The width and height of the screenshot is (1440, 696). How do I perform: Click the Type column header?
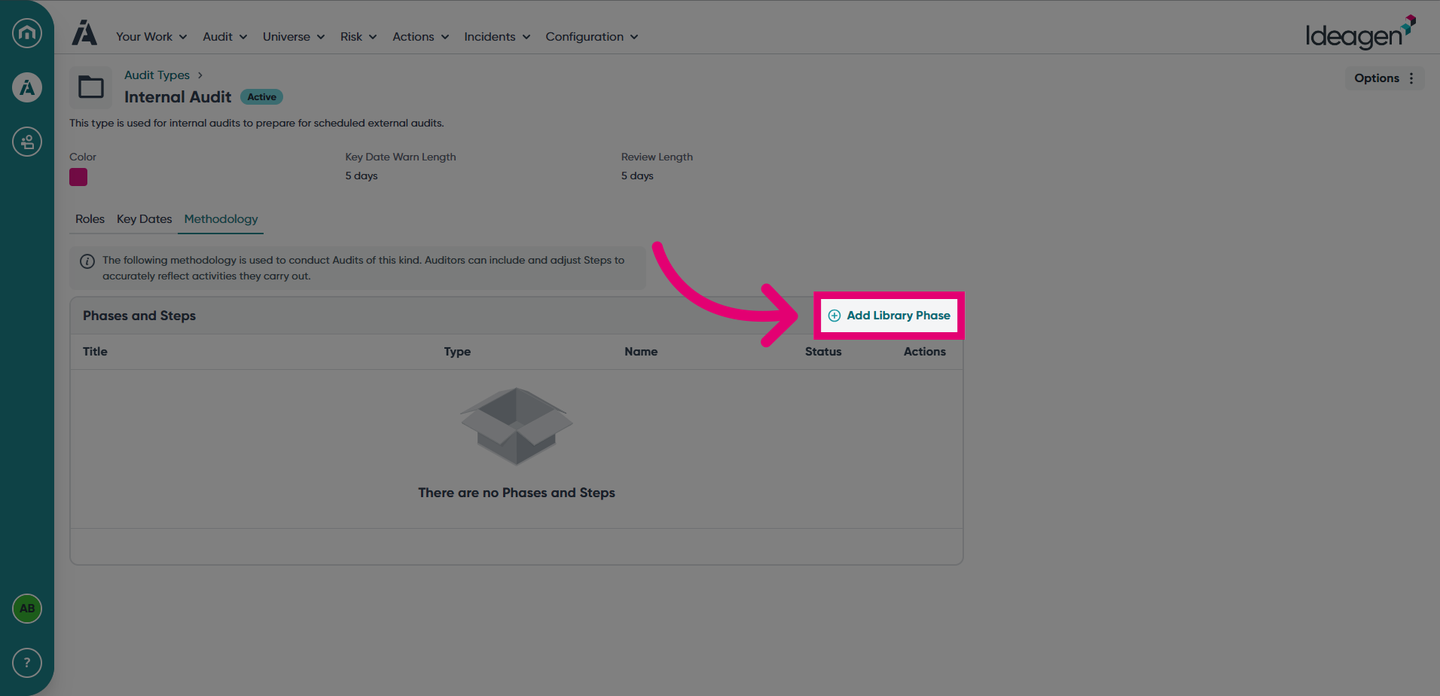(x=457, y=352)
